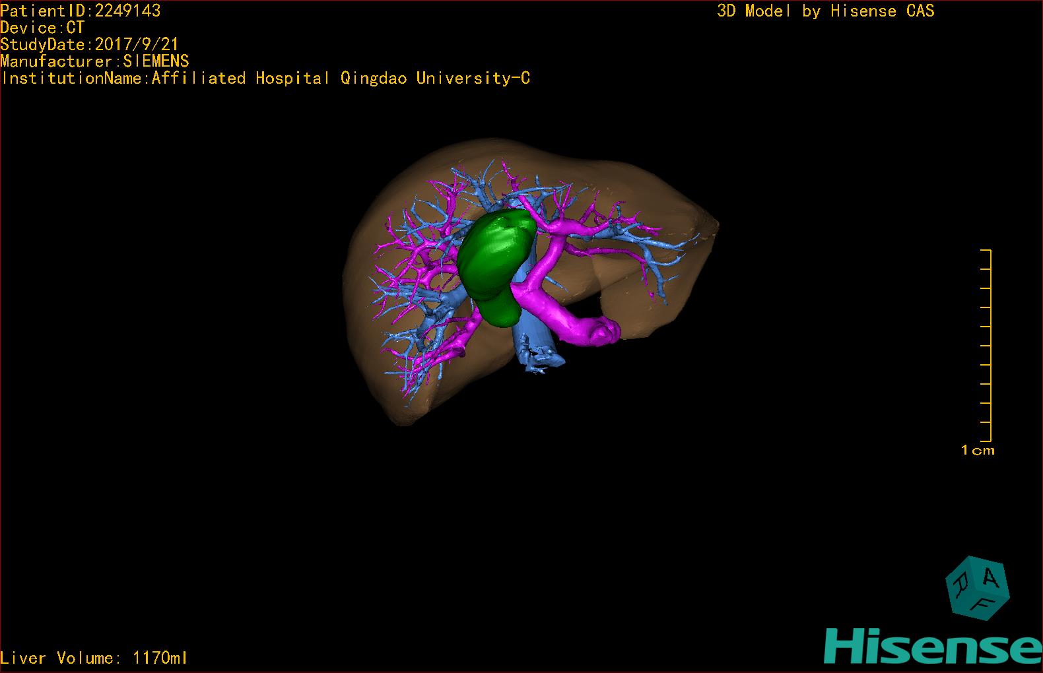Click the green tumor model
1043x673 pixels.
coord(496,267)
